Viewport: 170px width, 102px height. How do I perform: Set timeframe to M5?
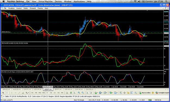tap(36, 93)
